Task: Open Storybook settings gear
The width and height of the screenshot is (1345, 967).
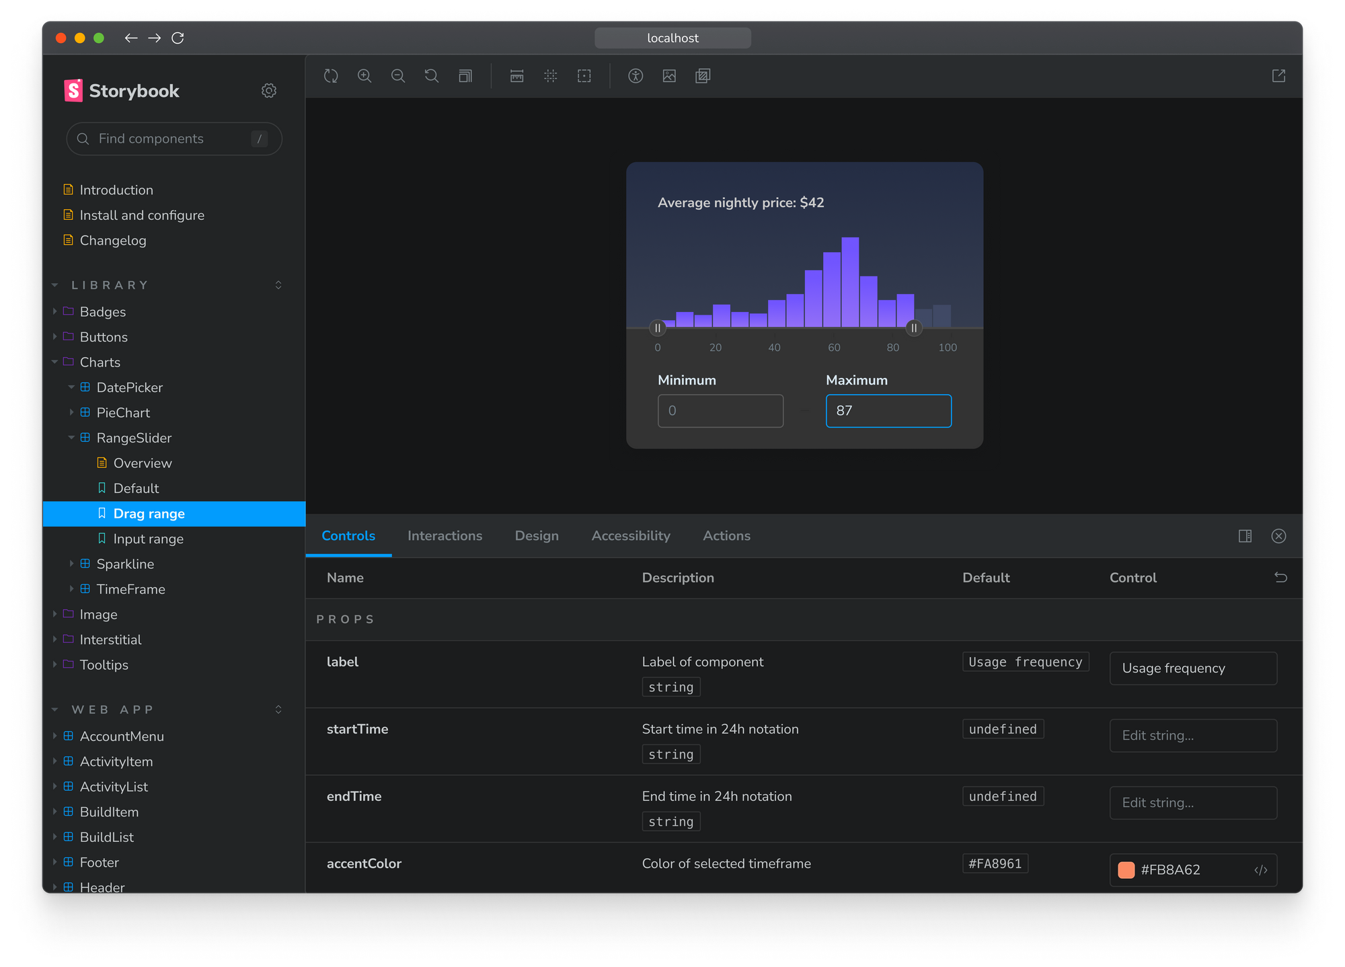Action: tap(269, 91)
